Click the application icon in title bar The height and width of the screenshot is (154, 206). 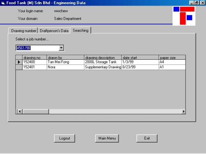[x=3, y=3]
